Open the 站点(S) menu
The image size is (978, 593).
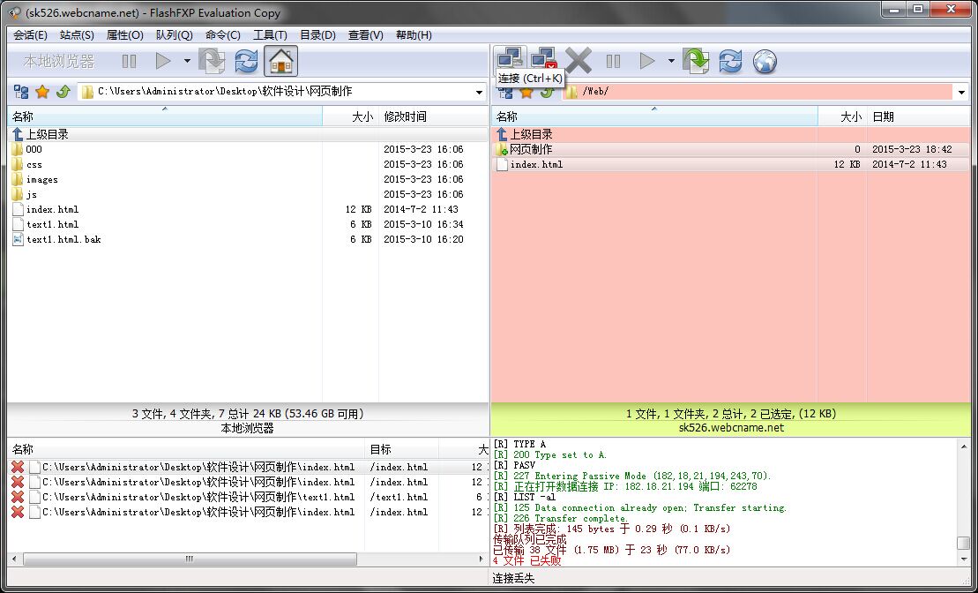(77, 35)
